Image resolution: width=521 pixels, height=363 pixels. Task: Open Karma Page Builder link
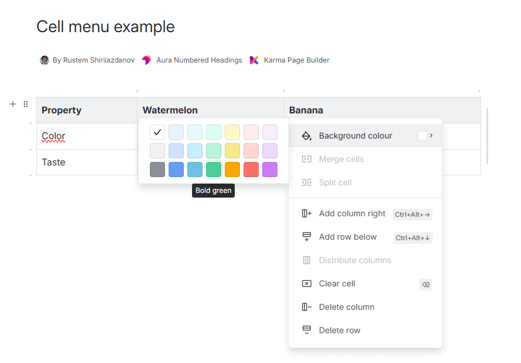click(x=296, y=60)
